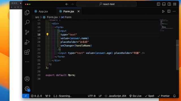
Task: Click the src breadcrumb
Action: point(37,17)
